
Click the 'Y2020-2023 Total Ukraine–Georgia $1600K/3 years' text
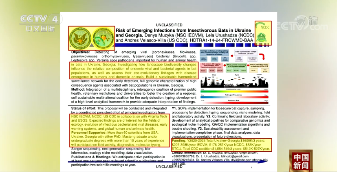point(226,140)
